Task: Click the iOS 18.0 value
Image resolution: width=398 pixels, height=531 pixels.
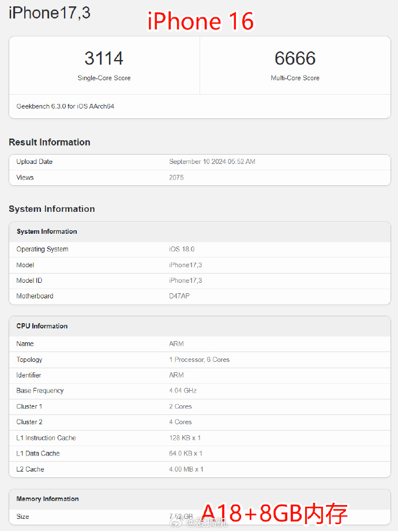Action: pyautogui.click(x=182, y=249)
